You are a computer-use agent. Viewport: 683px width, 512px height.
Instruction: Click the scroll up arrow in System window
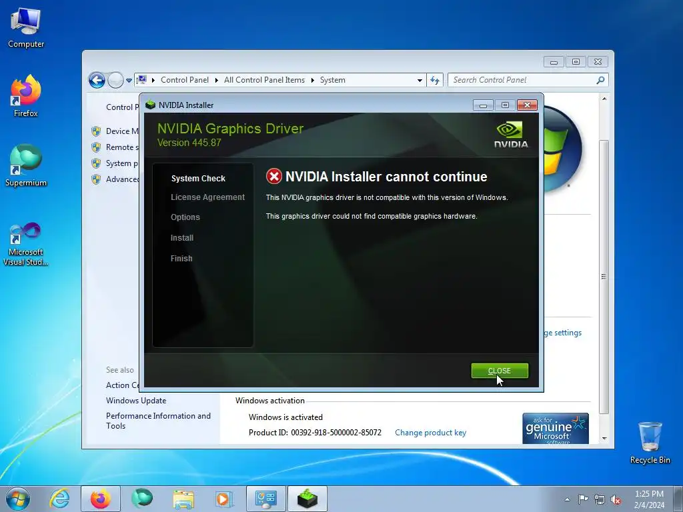tap(604, 99)
